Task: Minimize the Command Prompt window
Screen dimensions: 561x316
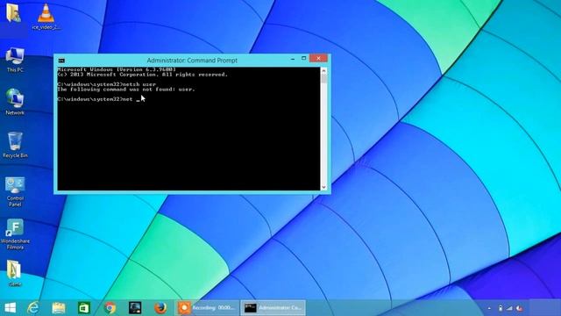Action: click(x=293, y=59)
